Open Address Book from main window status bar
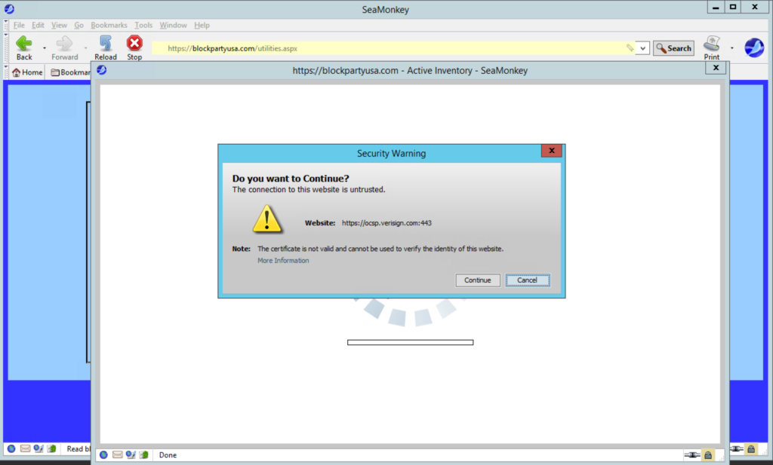 (x=52, y=448)
